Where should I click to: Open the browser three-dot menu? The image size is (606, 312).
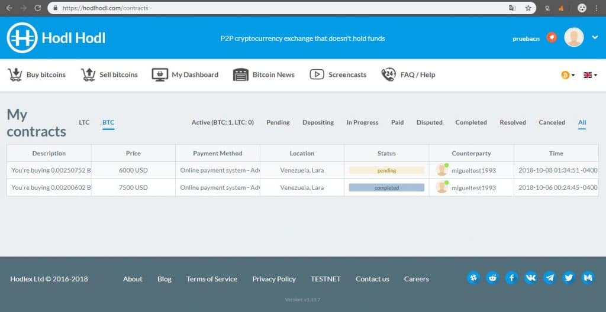[597, 8]
